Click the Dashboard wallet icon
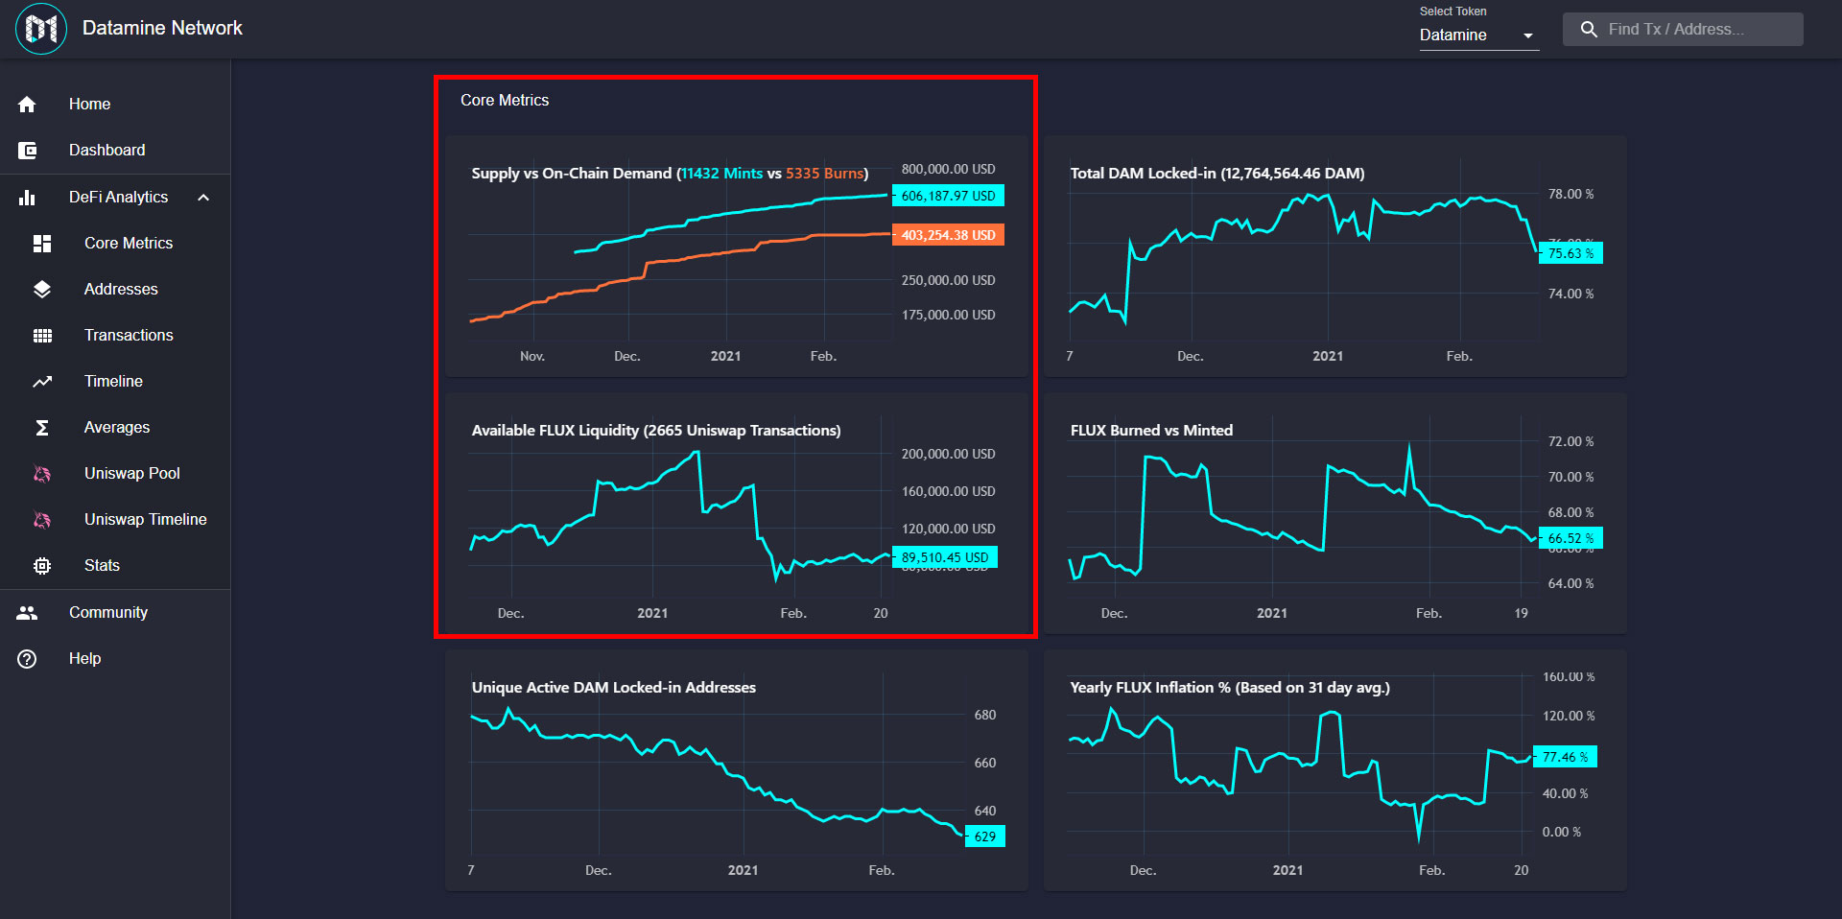Image resolution: width=1842 pixels, height=919 pixels. pos(27,150)
